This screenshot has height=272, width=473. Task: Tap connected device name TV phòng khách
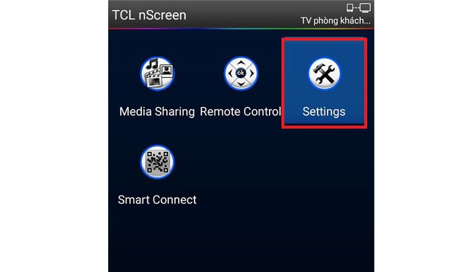pyautogui.click(x=335, y=21)
